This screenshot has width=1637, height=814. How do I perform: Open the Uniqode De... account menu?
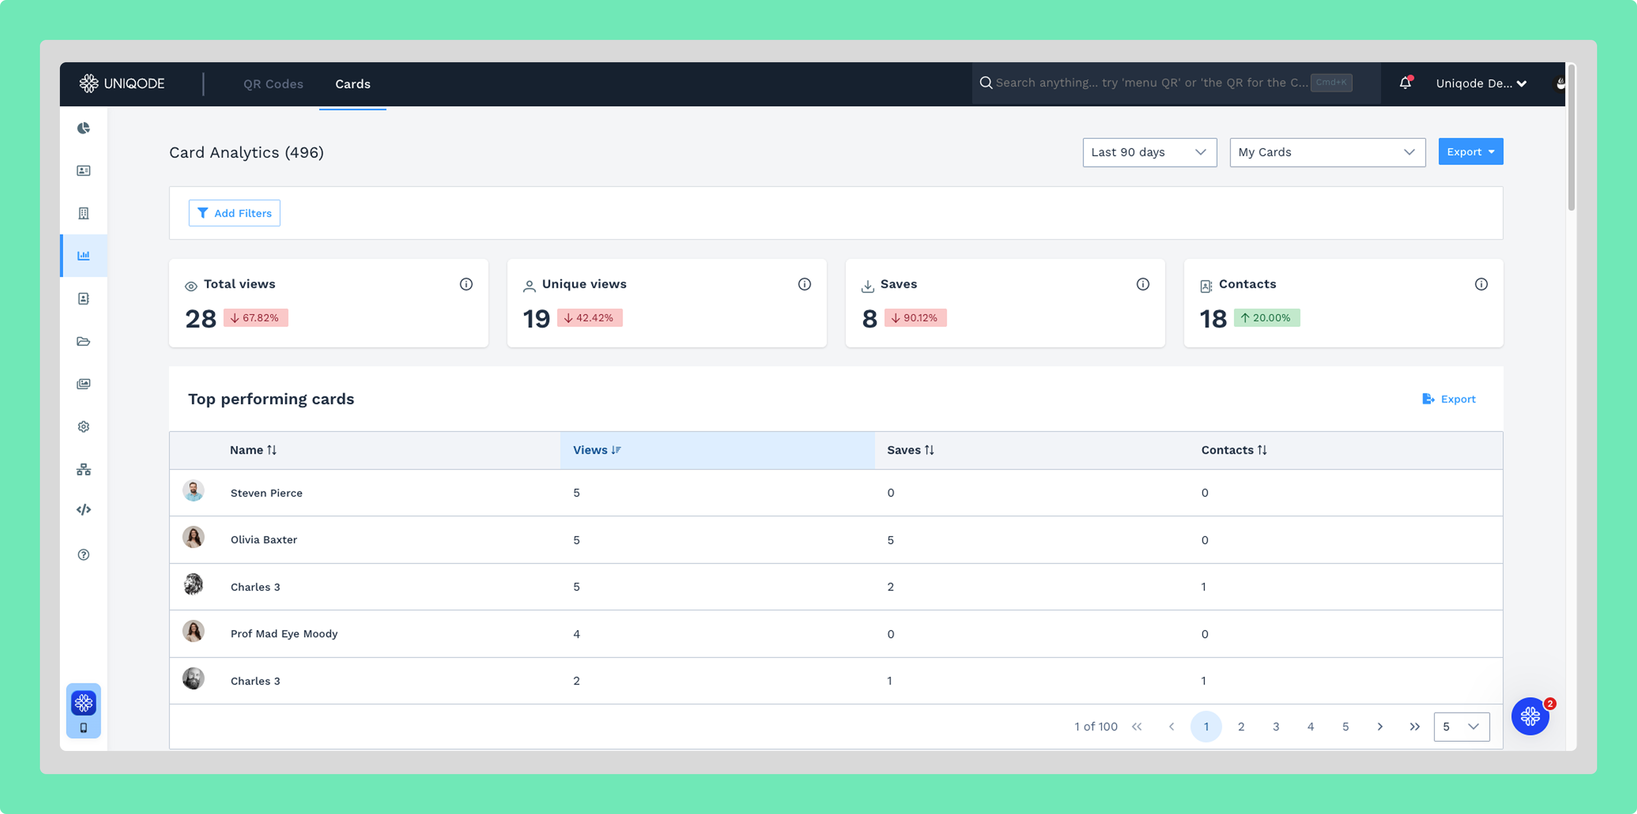coord(1480,83)
